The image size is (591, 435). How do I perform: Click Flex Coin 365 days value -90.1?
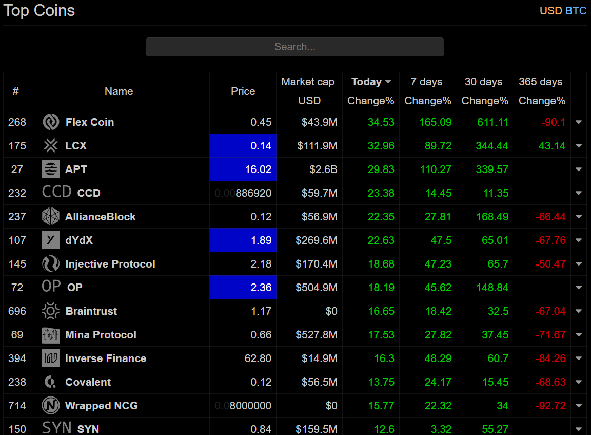tap(554, 122)
